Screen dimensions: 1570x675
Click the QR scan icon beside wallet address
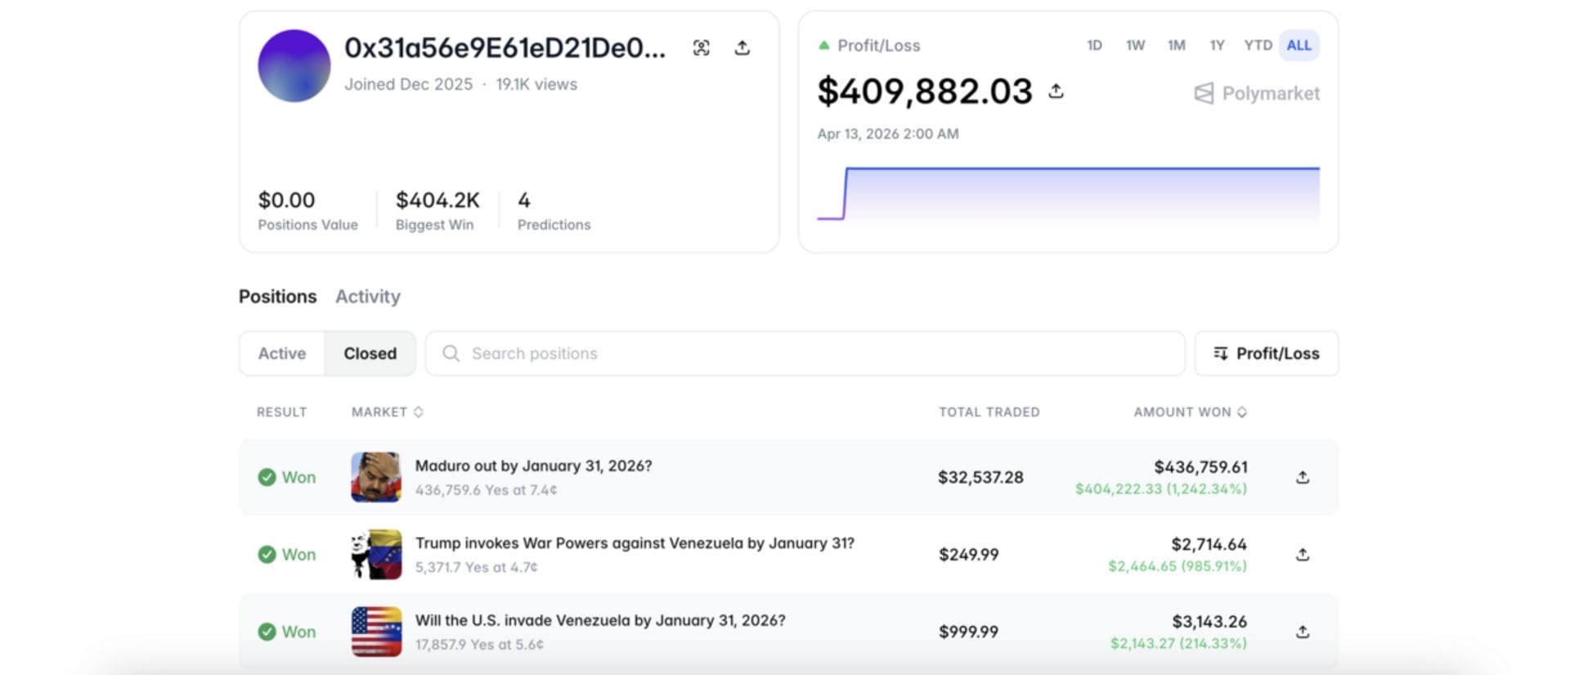701,48
